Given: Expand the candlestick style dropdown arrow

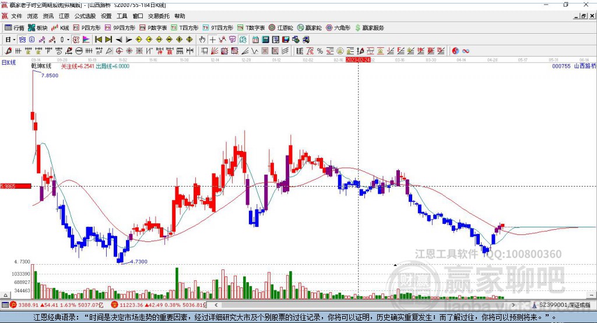Looking at the screenshot, I should click(68, 40).
